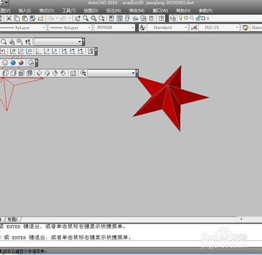Open the 窗口(W) menu
This screenshot has width=262, height=255.
tap(160, 10)
